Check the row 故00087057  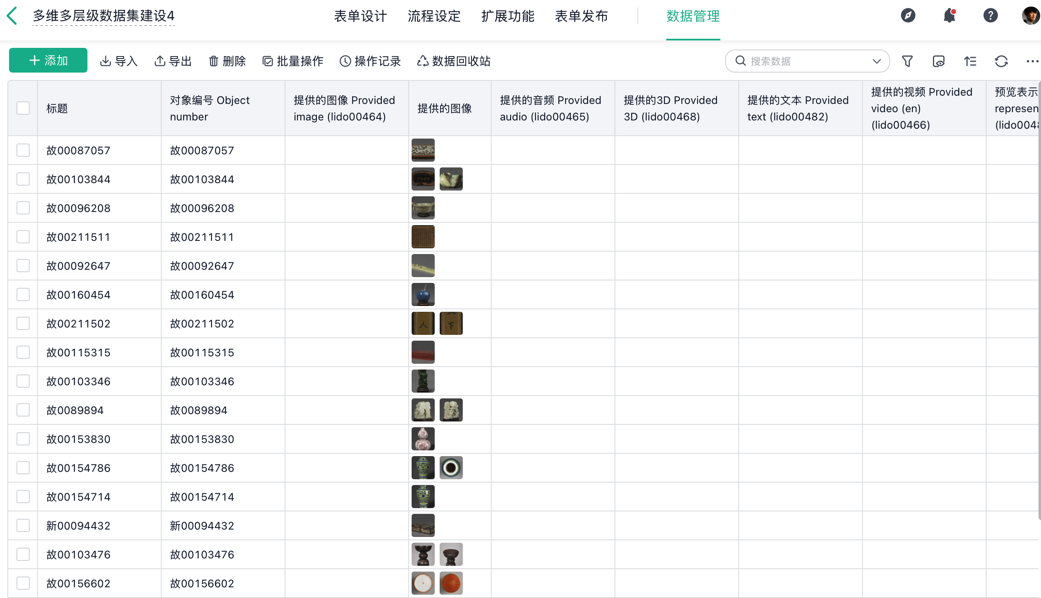pos(23,151)
